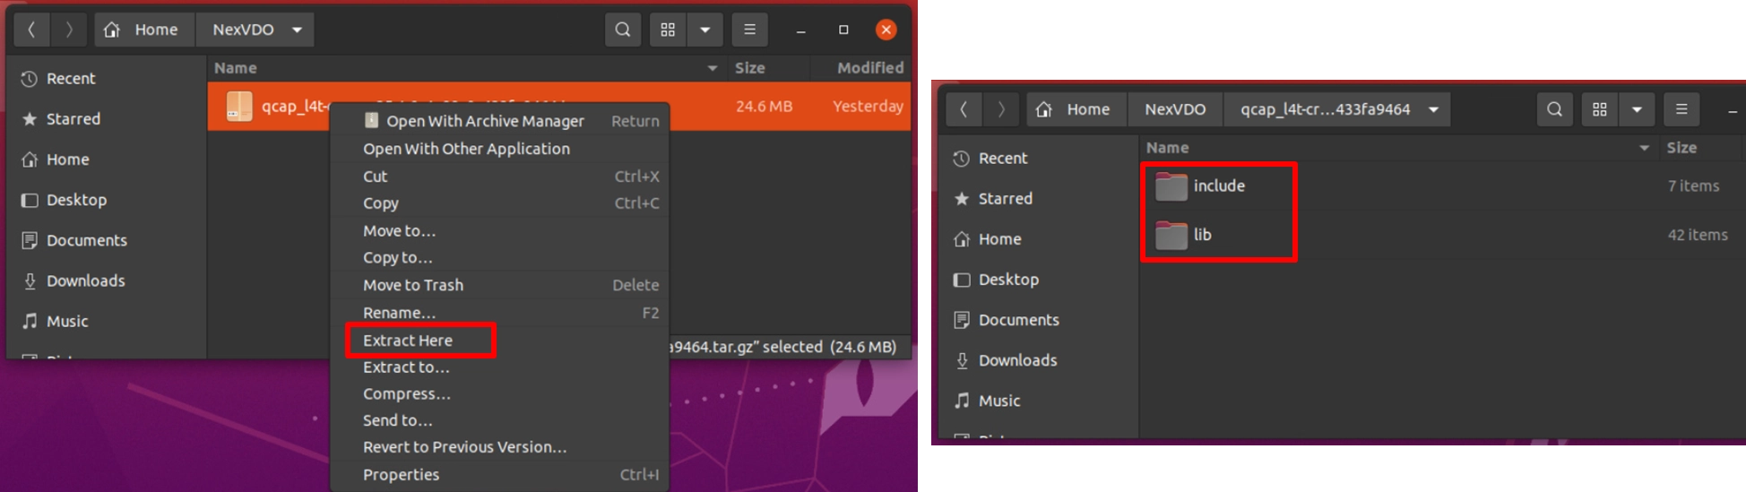Open the lib folder

click(x=1201, y=235)
